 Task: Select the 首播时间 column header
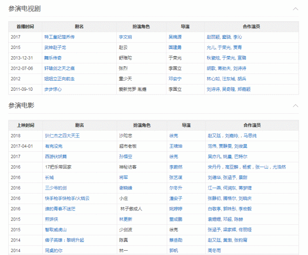point(25,26)
